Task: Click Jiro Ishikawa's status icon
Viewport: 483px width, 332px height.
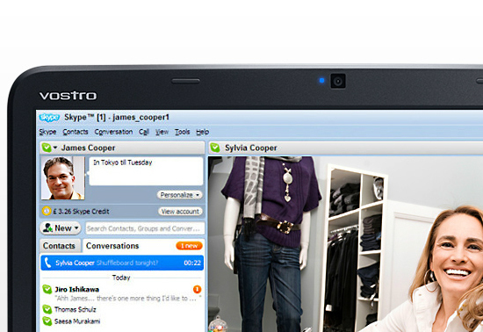Action: click(x=47, y=289)
